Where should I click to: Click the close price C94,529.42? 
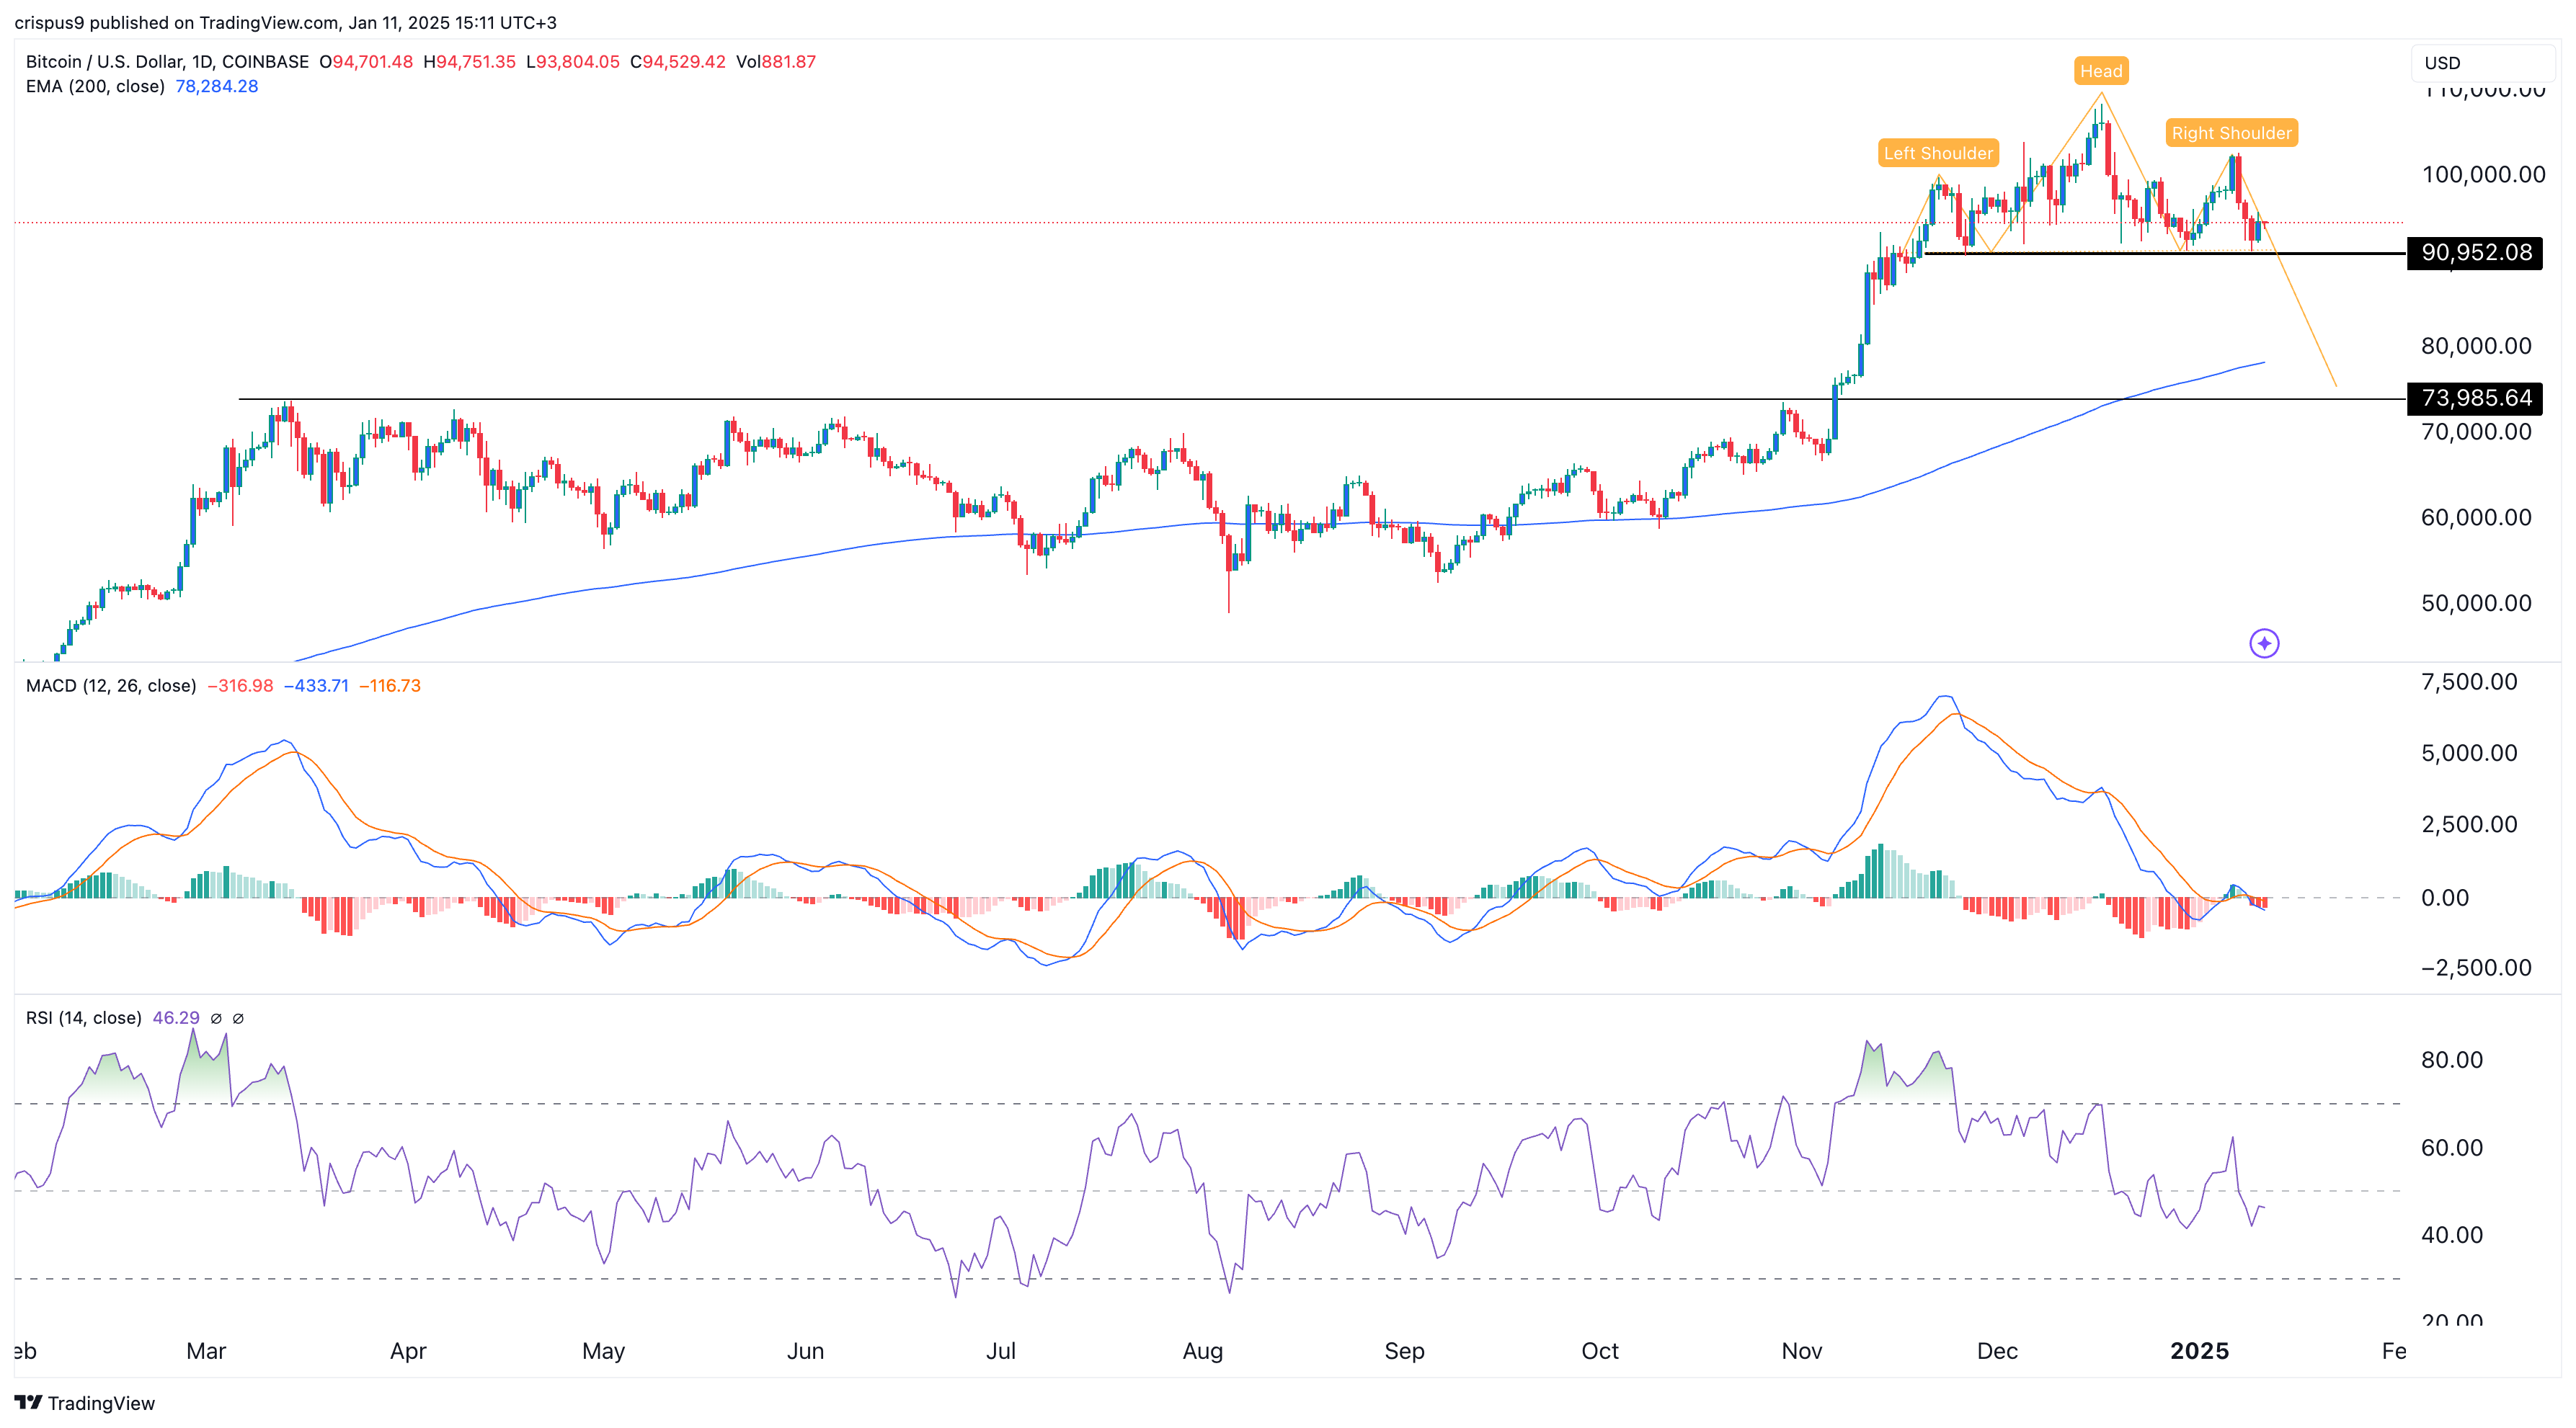point(678,62)
